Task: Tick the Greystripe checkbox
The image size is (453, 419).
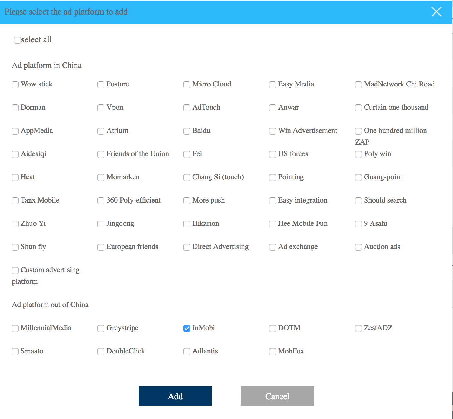Action: click(101, 328)
